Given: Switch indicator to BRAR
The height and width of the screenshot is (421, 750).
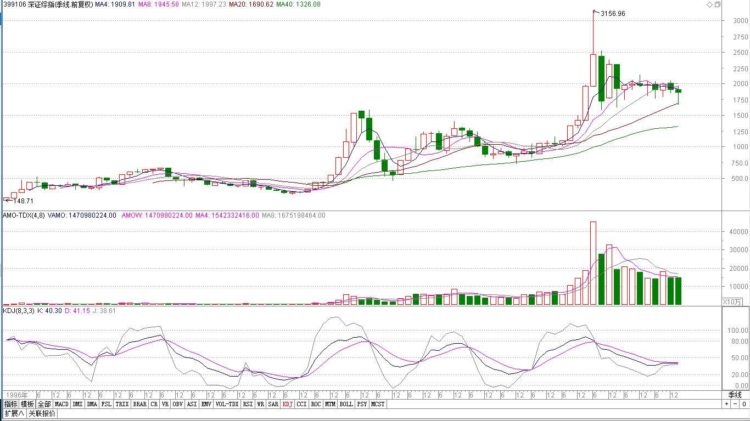Looking at the screenshot, I should pos(139,404).
